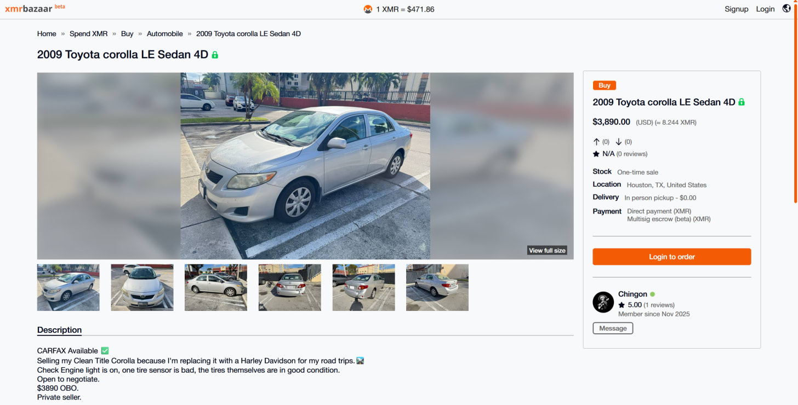798x405 pixels.
Task: Click the star icon next to seller's 5.00 rating
Action: [622, 305]
